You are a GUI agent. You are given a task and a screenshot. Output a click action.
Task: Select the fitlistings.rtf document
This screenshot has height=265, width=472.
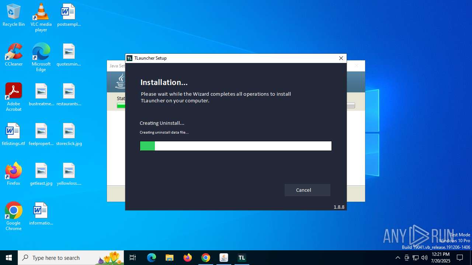click(14, 134)
